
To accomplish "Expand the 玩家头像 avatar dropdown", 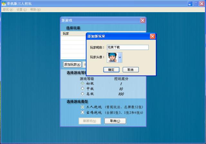I will tap(120, 57).
